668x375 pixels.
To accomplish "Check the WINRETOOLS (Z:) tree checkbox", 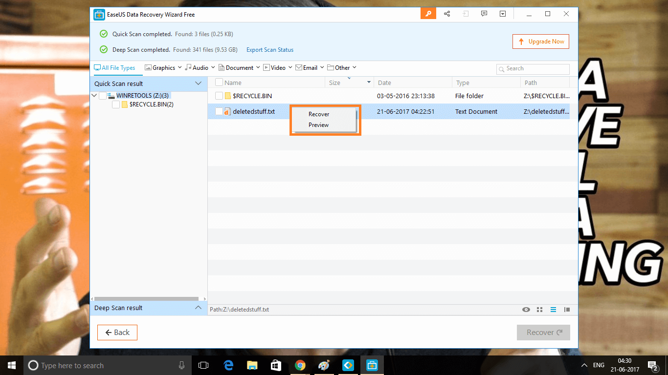I will coord(103,96).
